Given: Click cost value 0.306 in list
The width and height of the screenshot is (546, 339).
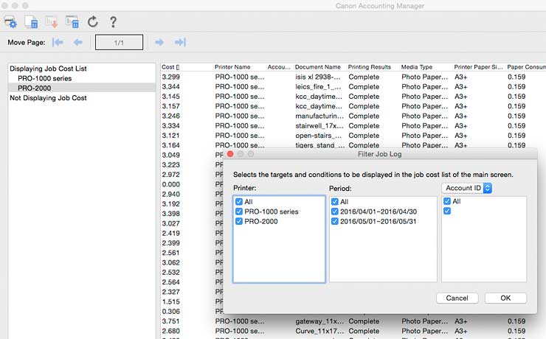Looking at the screenshot, I should click(170, 311).
